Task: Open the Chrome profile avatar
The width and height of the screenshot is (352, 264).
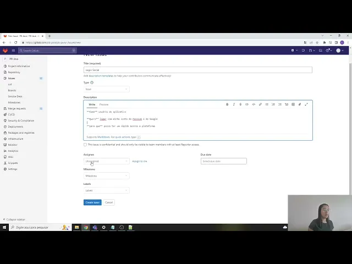Action: pos(342,42)
